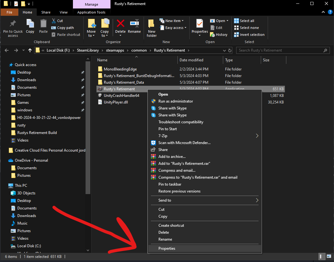Click Edit in the Open group

click(217, 28)
